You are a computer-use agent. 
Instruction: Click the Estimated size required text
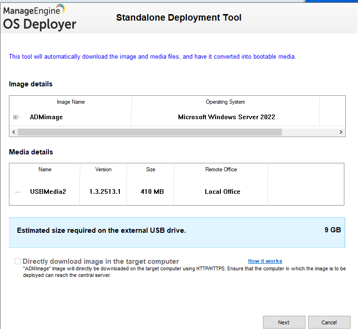pos(101,230)
